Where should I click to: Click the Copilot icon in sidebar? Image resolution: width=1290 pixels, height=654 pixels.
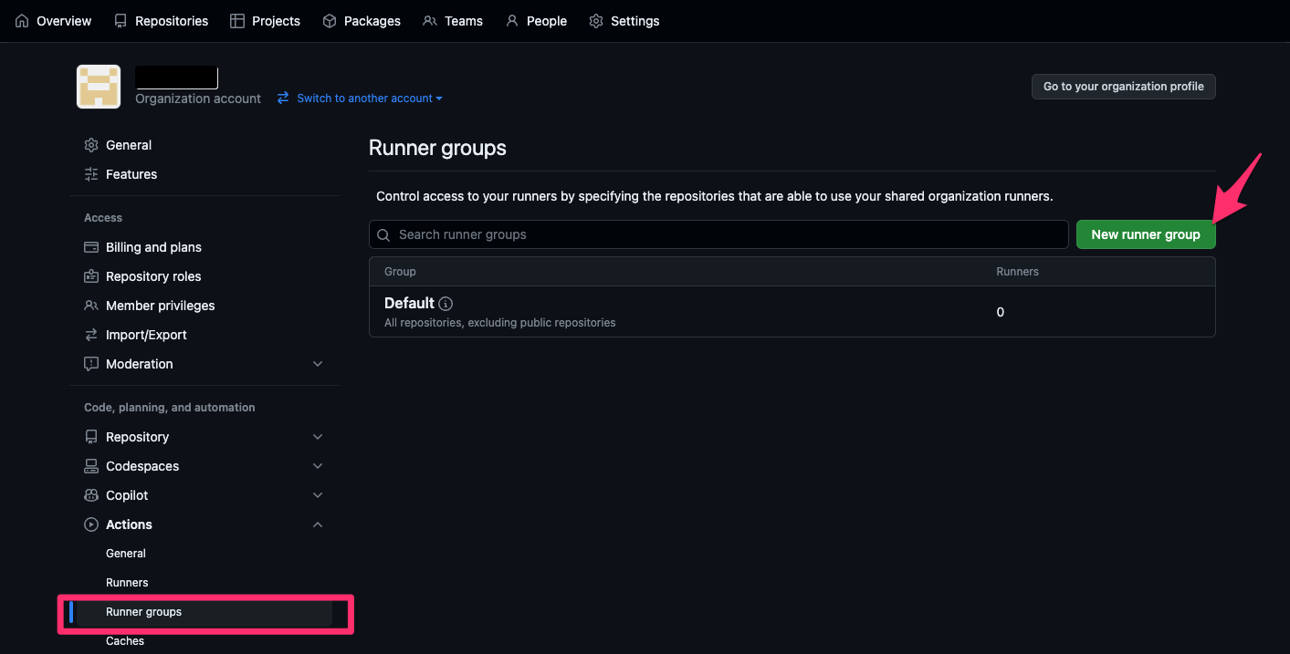91,495
